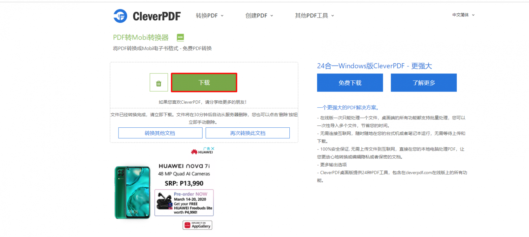Image resolution: width=529 pixels, height=237 pixels.
Task: Expand the 创建PDF menu
Action: tap(259, 15)
